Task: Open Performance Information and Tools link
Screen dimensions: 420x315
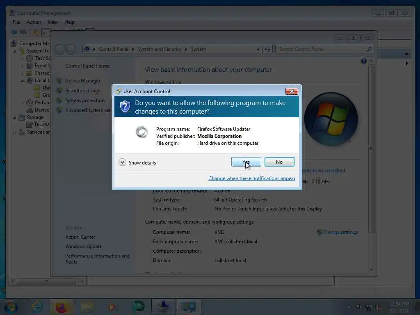Action: tap(97, 259)
